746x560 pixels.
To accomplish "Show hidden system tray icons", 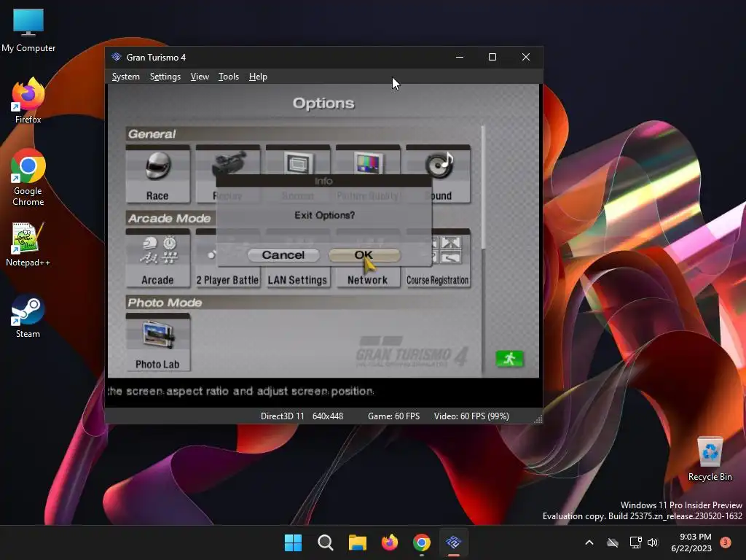I will [x=589, y=542].
